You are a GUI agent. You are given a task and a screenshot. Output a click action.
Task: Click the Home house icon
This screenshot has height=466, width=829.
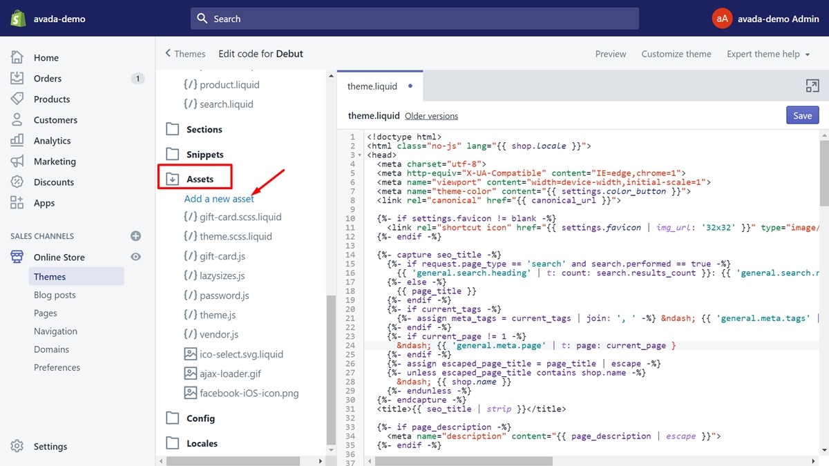[17, 57]
